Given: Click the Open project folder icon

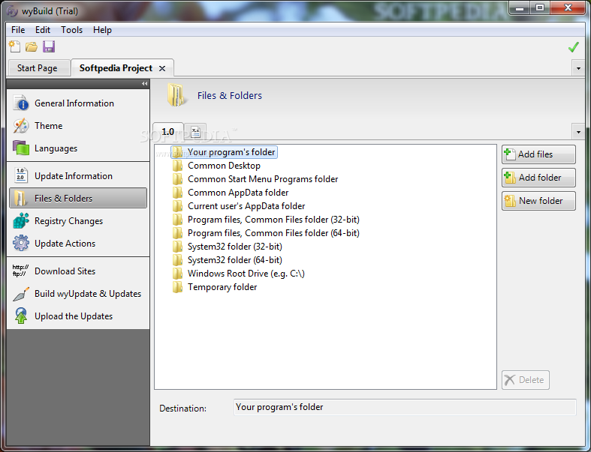Looking at the screenshot, I should click(32, 46).
